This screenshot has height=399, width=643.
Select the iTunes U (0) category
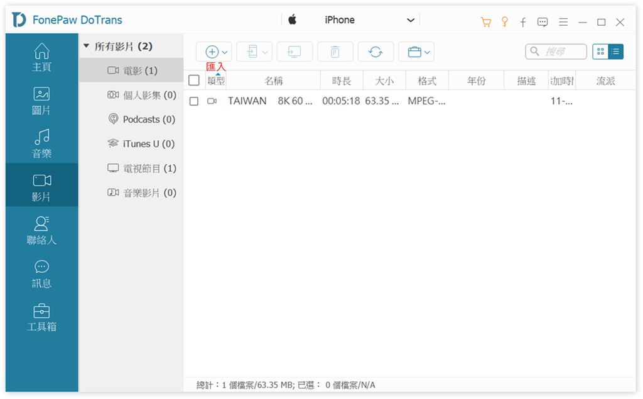click(x=131, y=144)
